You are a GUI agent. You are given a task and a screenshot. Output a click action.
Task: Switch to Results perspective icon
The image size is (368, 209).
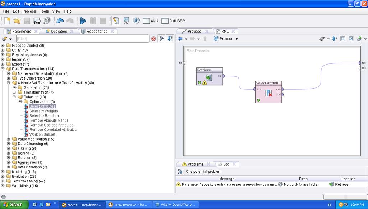(x=126, y=21)
